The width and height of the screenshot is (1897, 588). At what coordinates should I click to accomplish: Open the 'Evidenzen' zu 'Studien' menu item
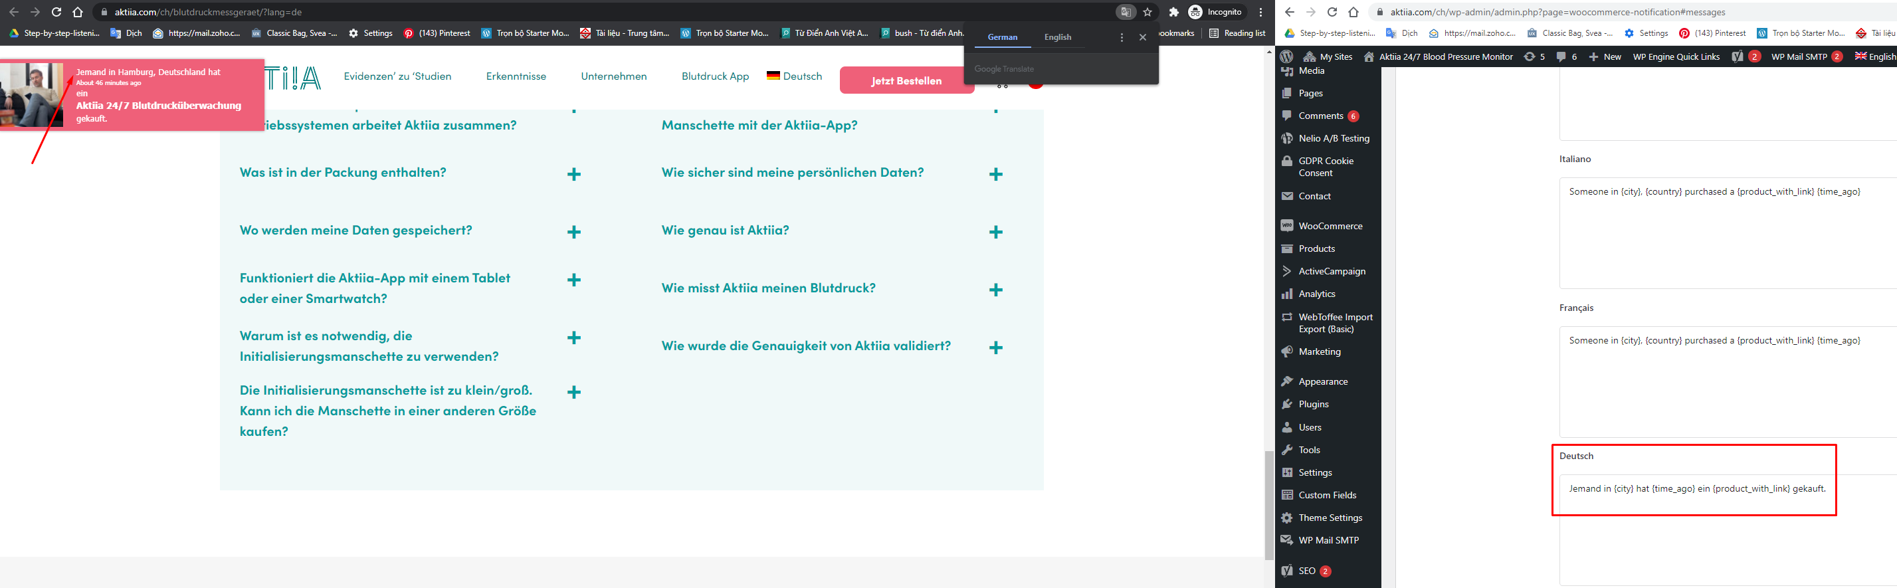[x=397, y=76]
